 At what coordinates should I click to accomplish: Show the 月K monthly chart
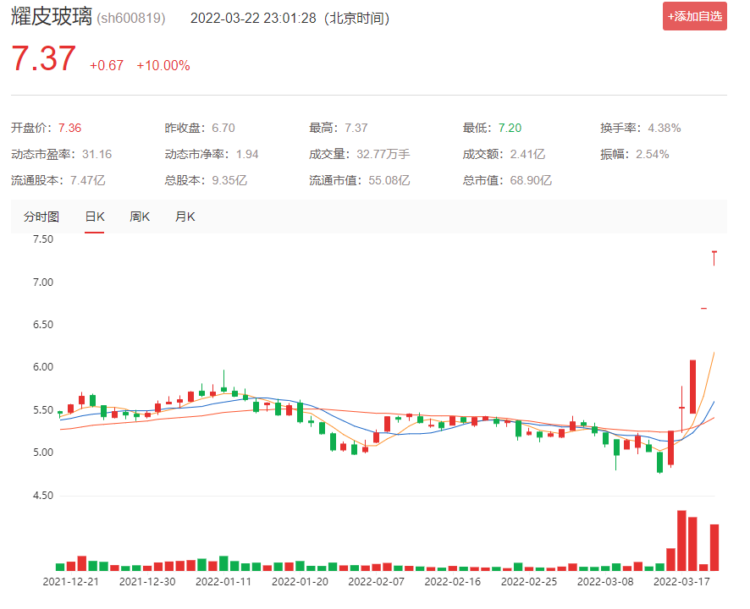[185, 217]
